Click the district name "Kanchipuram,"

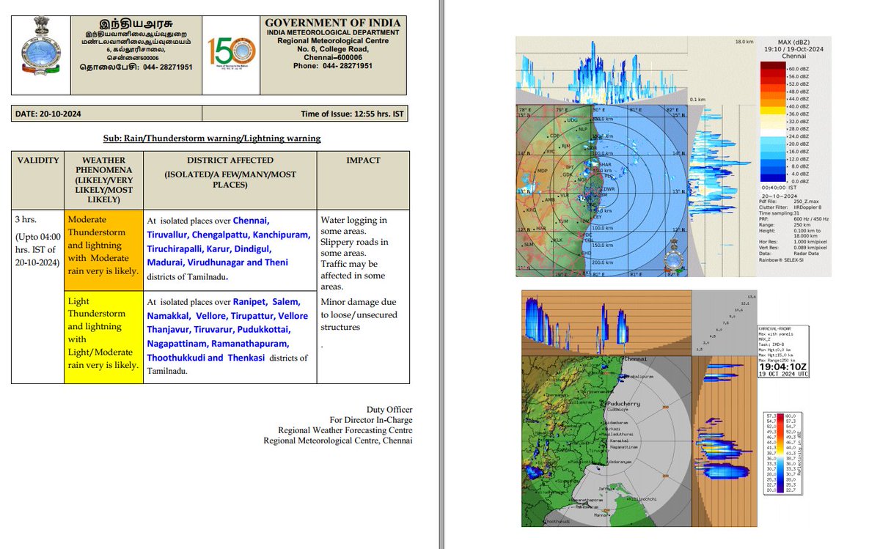point(279,235)
